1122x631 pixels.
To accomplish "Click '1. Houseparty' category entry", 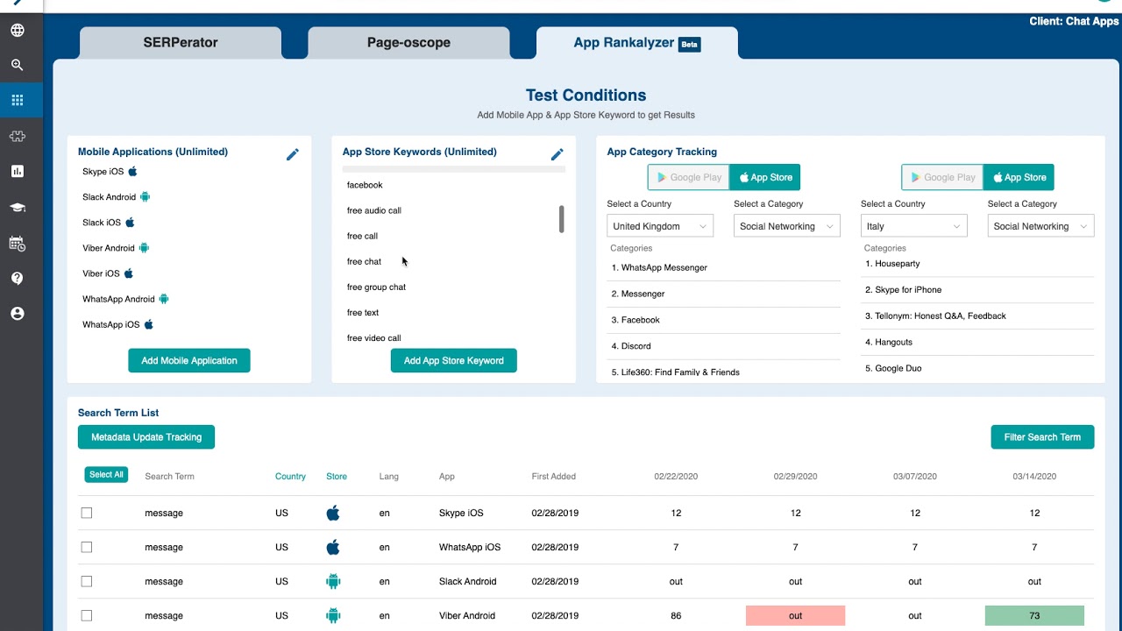I will 892,263.
